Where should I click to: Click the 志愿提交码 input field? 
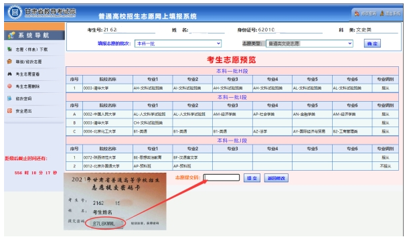(x=222, y=177)
